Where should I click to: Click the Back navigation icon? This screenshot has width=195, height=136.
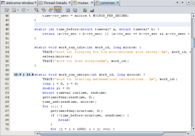coord(14,10)
